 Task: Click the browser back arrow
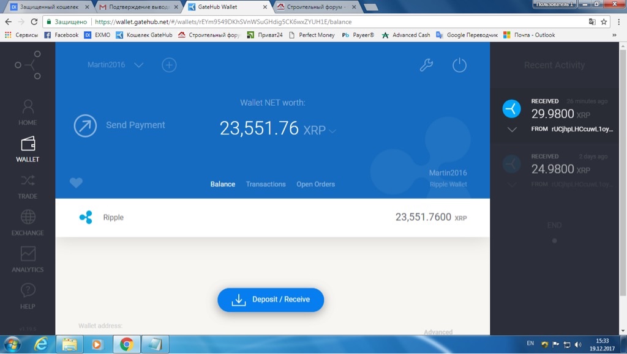[x=9, y=21]
